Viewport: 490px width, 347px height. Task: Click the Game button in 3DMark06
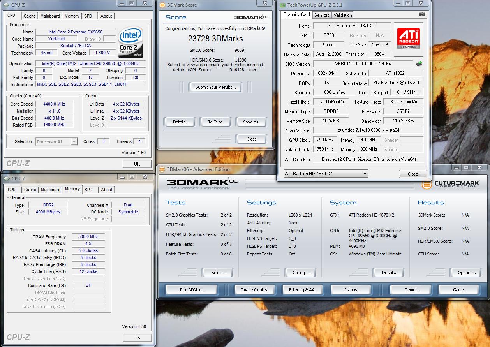pos(460,290)
